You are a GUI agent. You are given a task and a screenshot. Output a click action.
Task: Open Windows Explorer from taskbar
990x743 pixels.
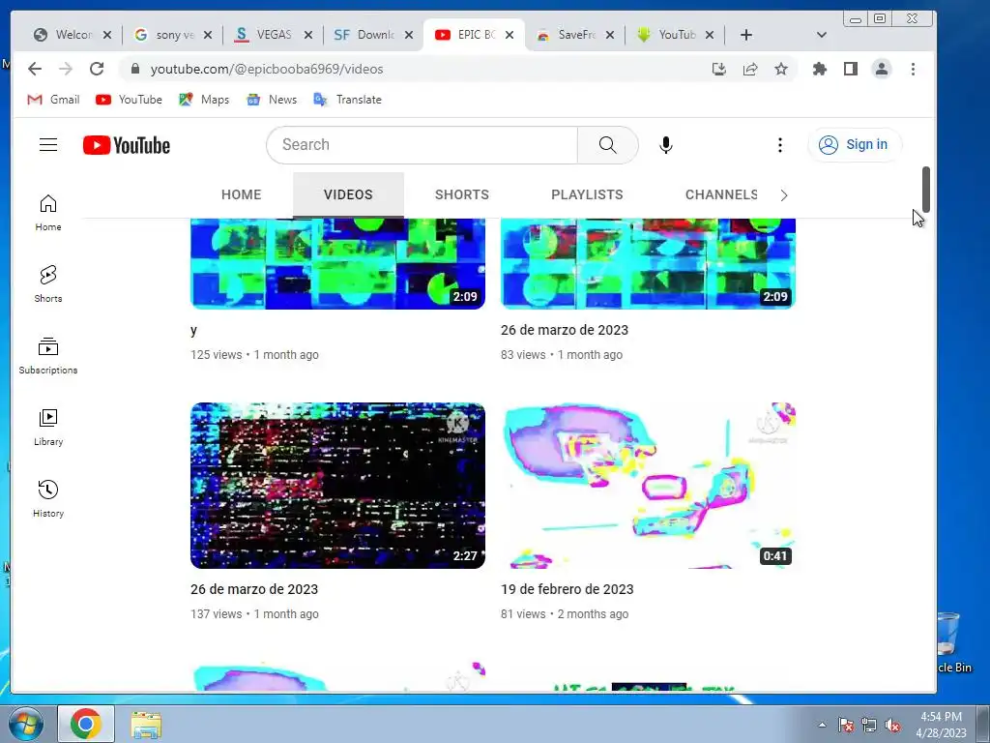[146, 725]
